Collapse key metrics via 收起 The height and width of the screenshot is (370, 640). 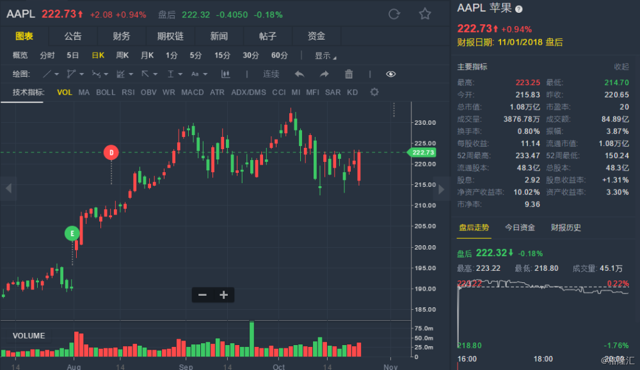[x=621, y=67]
